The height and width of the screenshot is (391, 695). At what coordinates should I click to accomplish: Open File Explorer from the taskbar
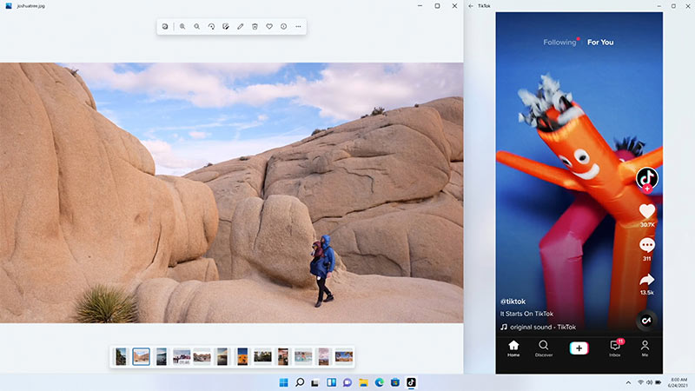[x=363, y=382]
